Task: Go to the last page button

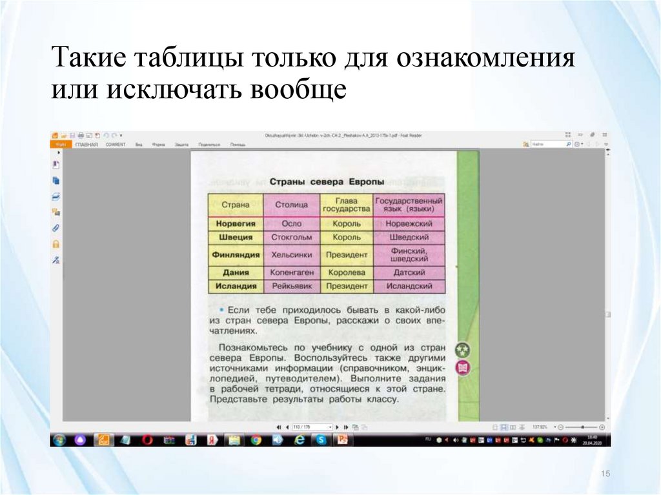Action: pos(346,427)
